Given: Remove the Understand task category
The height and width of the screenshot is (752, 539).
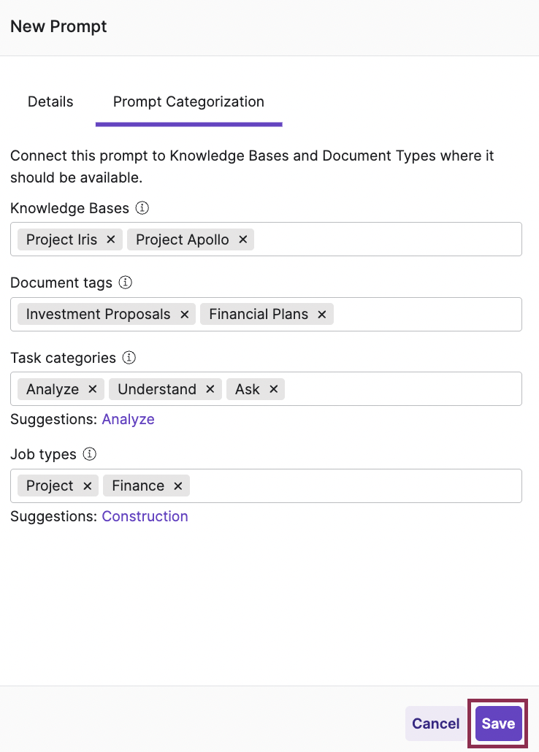Looking at the screenshot, I should tap(210, 388).
